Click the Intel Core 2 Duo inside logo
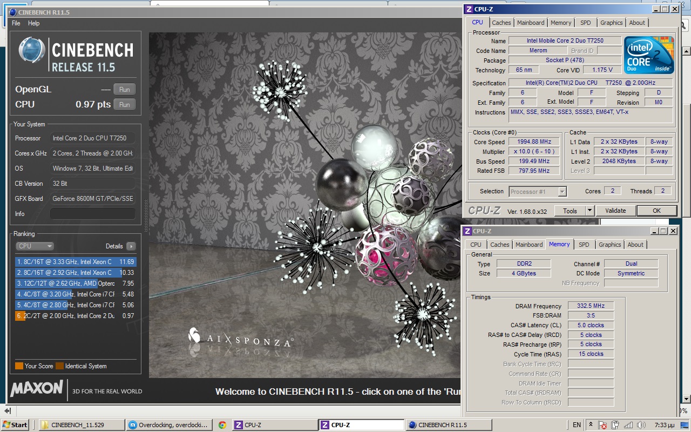The height and width of the screenshot is (432, 691). (649, 55)
